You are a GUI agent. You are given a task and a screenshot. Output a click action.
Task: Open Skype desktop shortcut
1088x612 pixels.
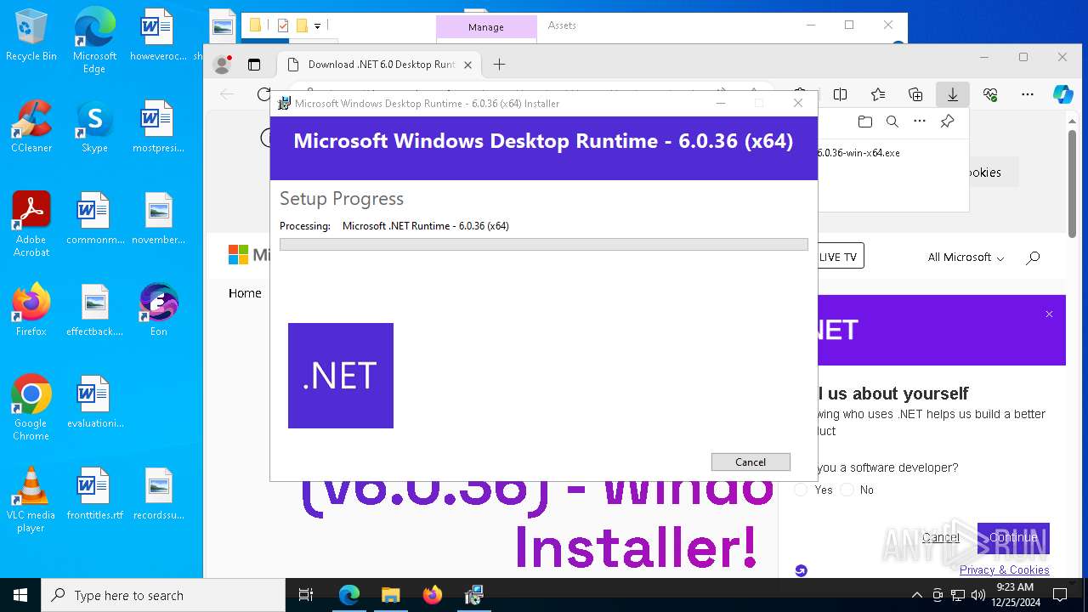(x=94, y=127)
